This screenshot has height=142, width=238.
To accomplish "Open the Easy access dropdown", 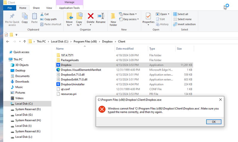I will coord(129,19).
